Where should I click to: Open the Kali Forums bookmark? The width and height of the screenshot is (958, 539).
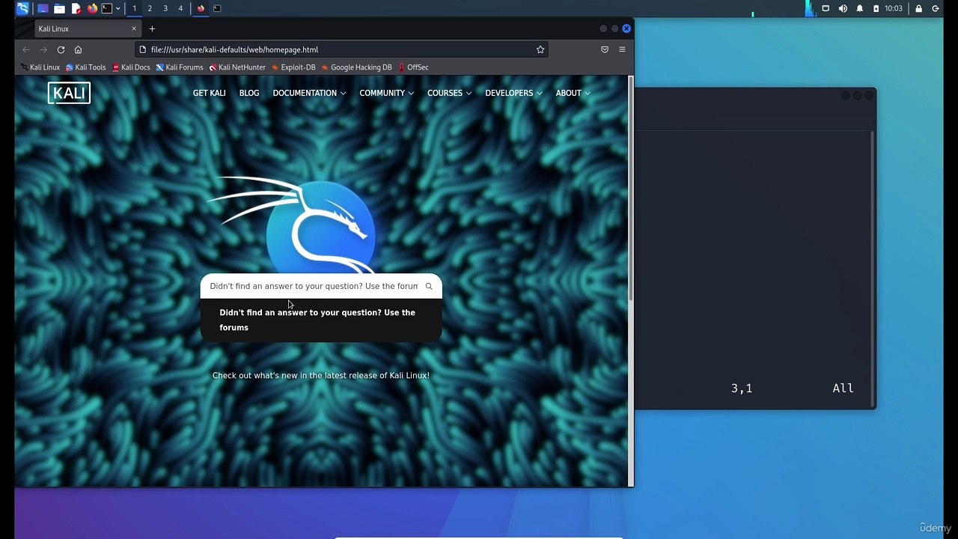[180, 67]
